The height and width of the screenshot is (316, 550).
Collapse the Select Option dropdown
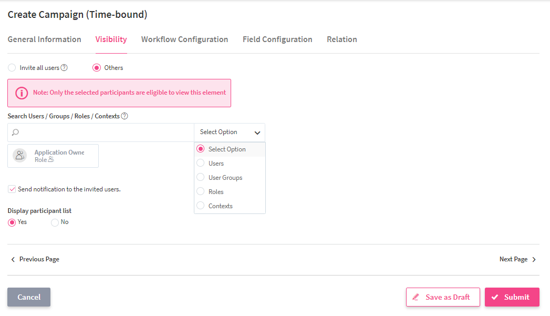(257, 132)
